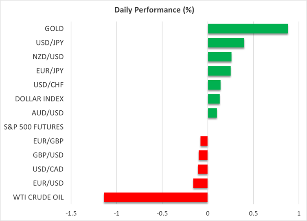Viewport: 307px width, 221px height.
Task: Select the green EUR/JPY bar
Action: coord(219,71)
